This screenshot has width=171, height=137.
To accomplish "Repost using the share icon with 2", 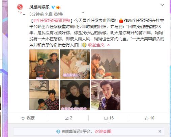I will coord(68,118).
